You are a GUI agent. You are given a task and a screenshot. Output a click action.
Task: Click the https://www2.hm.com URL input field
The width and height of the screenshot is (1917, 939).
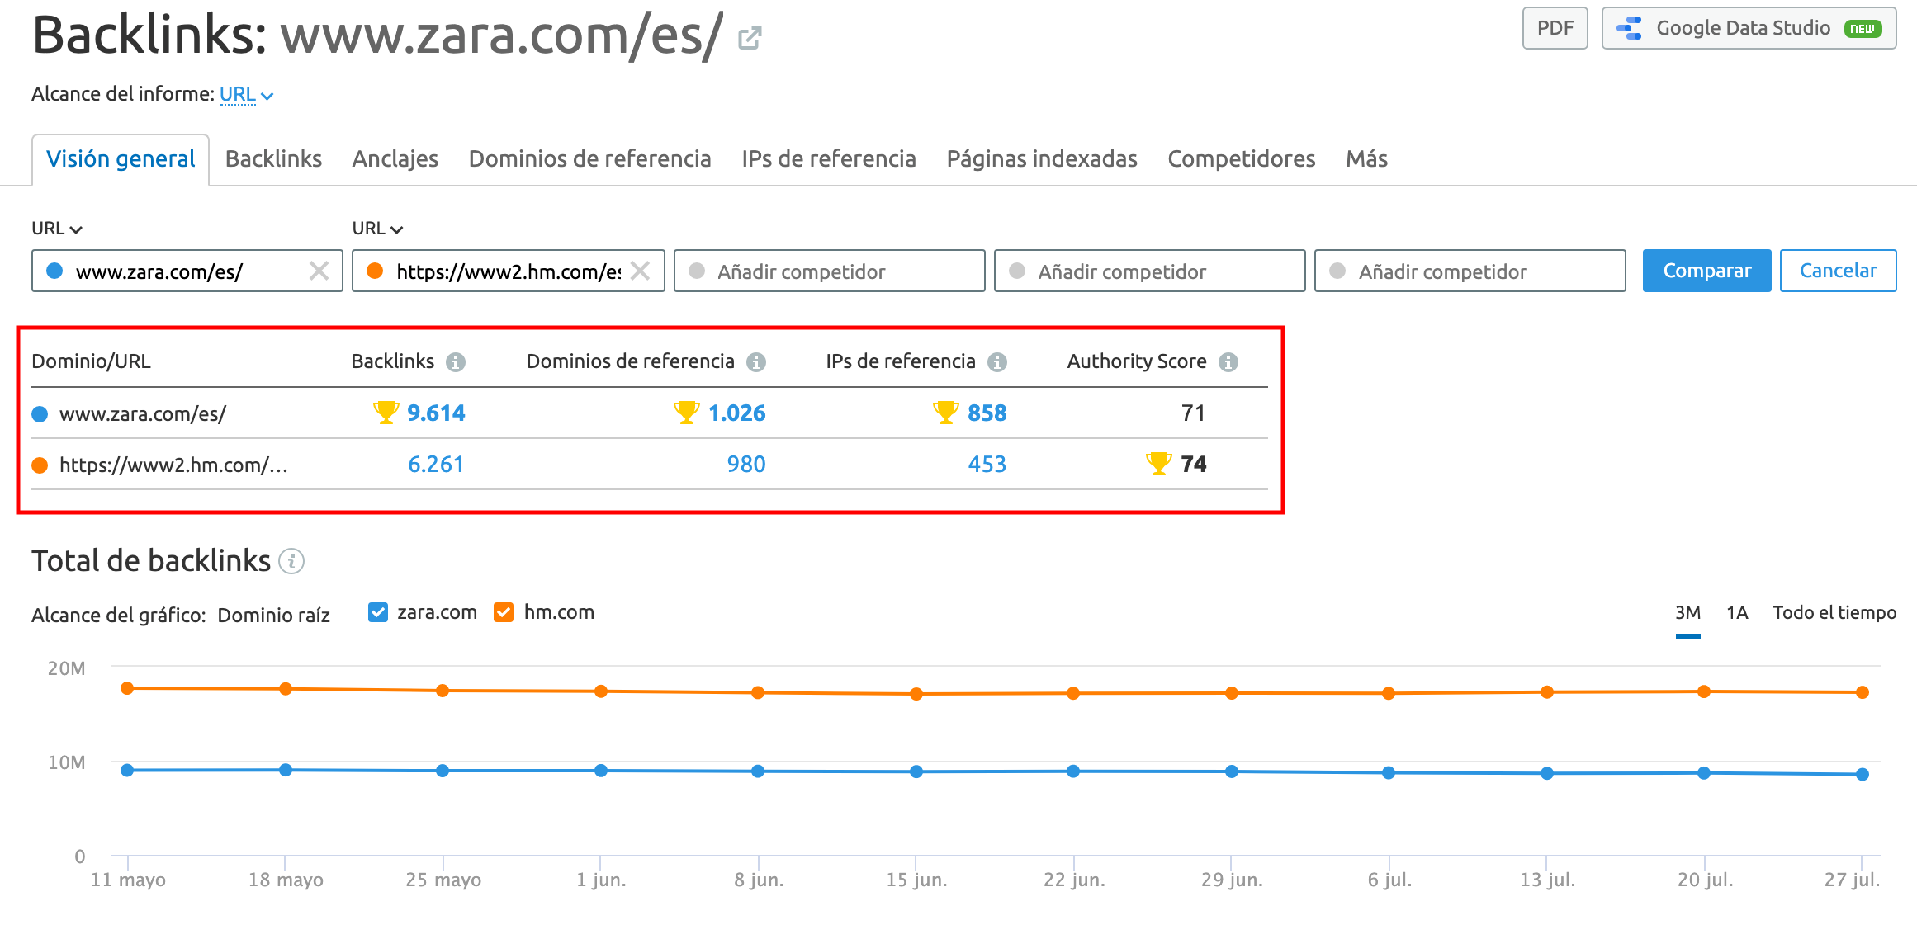click(509, 271)
